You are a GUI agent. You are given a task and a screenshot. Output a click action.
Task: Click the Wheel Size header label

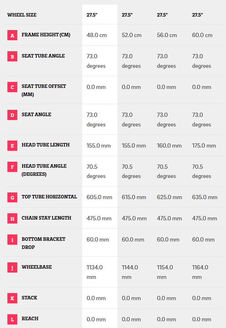tap(22, 15)
